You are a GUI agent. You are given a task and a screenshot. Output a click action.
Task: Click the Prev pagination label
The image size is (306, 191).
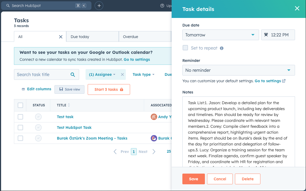(x=125, y=152)
